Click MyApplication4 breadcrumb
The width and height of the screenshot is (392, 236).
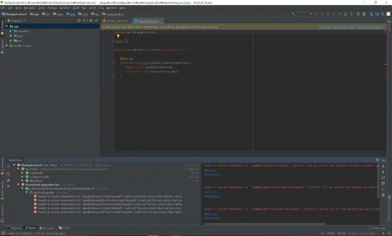(x=14, y=14)
